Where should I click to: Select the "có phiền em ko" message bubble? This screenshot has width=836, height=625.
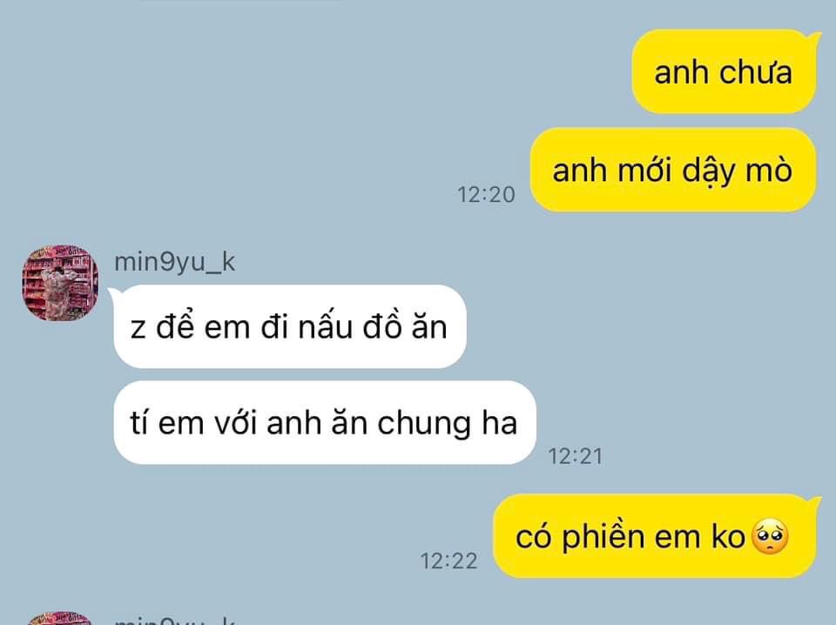[x=655, y=536]
